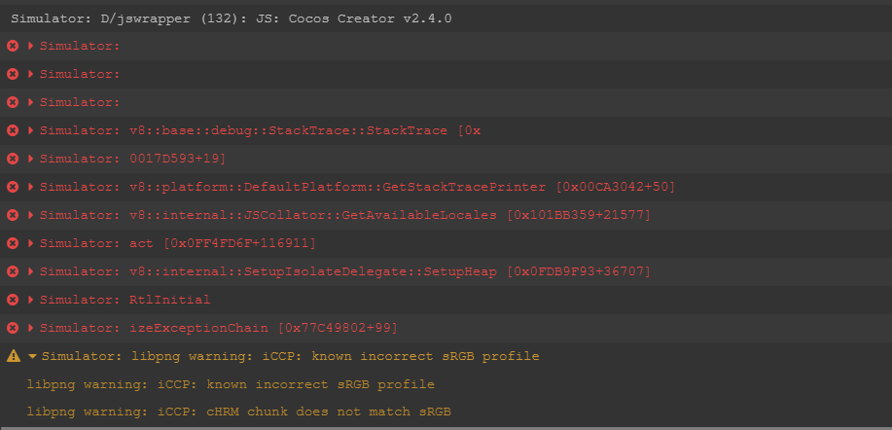The image size is (892, 430).
Task: Select text 'Simulator: RtlInitial'
Action: coord(125,300)
